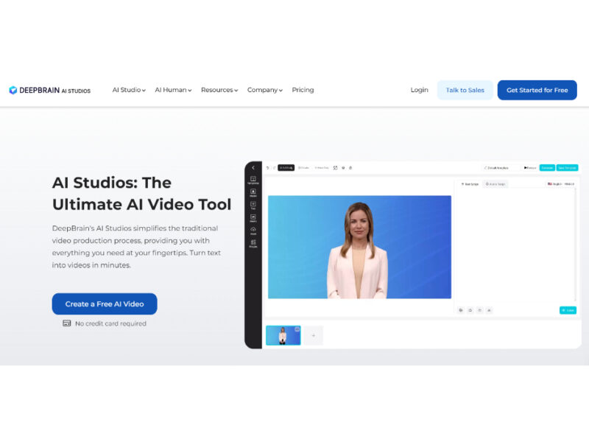Click Get Started for Free button
Viewport: 589px width, 442px height.
537,90
